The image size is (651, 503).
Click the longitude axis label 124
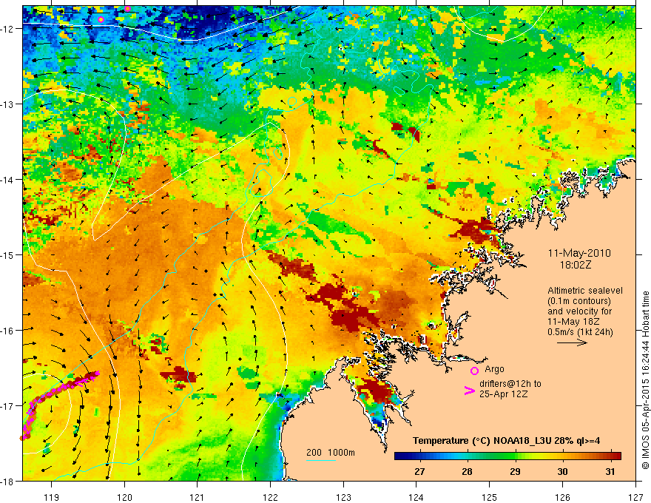click(x=416, y=497)
